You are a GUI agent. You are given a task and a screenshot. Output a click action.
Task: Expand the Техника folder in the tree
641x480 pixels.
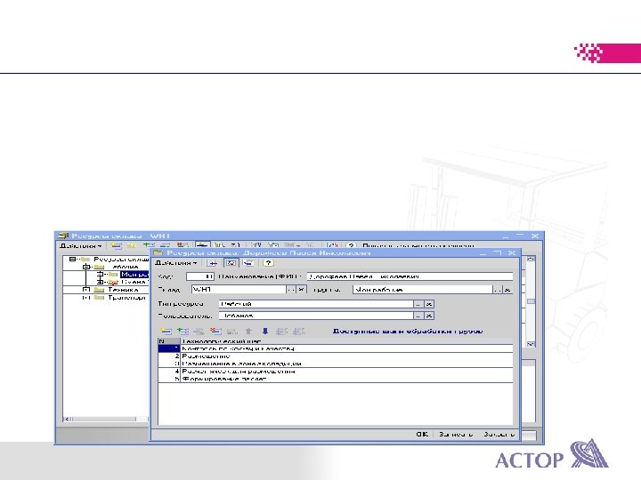86,290
